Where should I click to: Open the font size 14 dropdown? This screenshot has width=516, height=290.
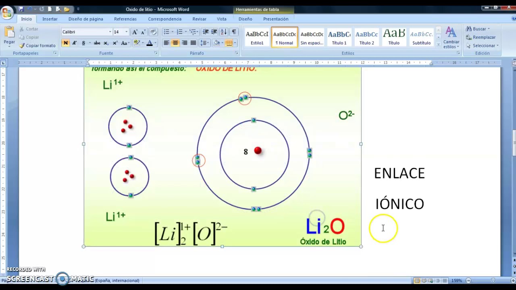tap(126, 32)
